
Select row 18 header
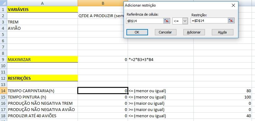pos(3,116)
